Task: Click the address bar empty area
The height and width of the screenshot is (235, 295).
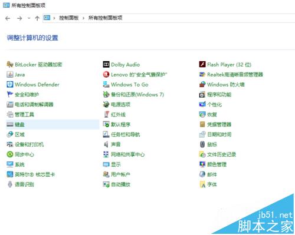Action: click(208, 18)
